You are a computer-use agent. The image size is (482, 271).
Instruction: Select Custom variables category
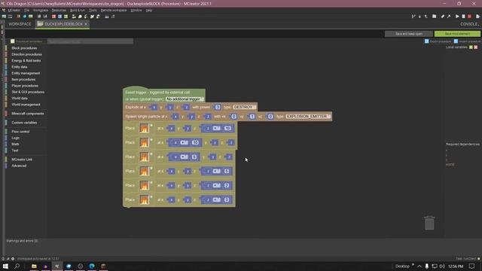[24, 123]
